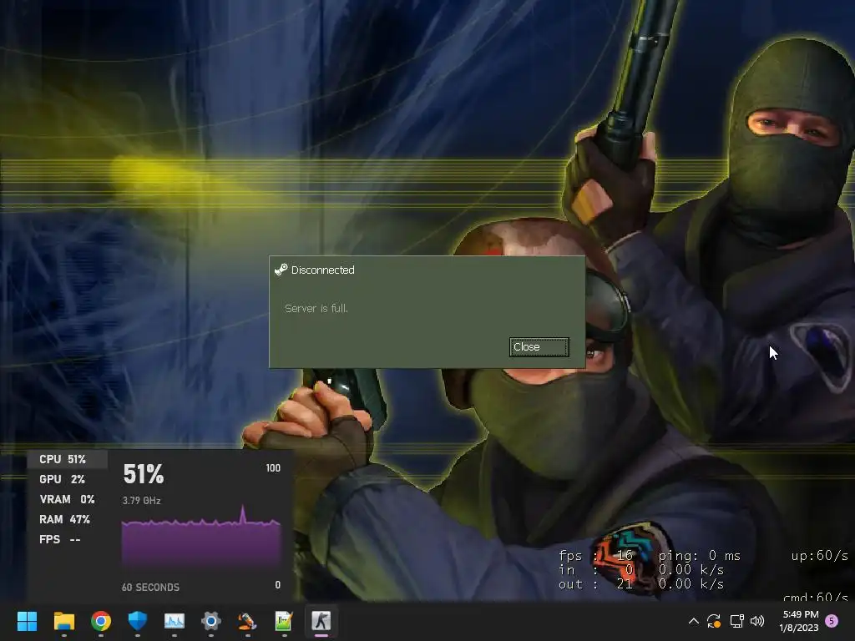Viewport: 855px width, 641px height.
Task: Click the 3.79 GHz clock speed value
Action: [x=141, y=501]
